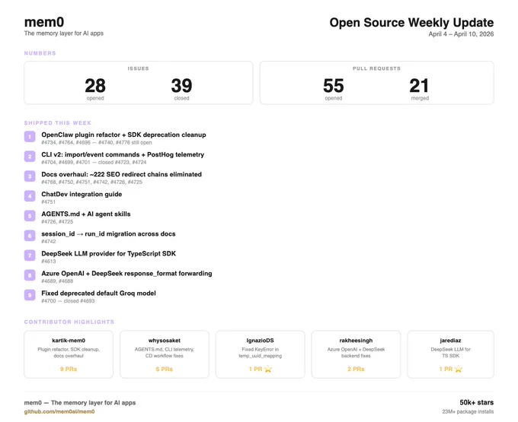Image resolution: width=518 pixels, height=422 pixels.
Task: Click 'The memory layer for AI apps' header tagline
Action: (64, 33)
